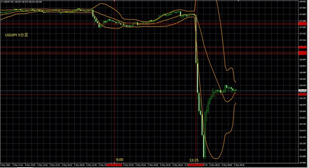Viewport: 309px width, 168px height.
Task: Click the current price tag 156.348
Action: (302, 90)
